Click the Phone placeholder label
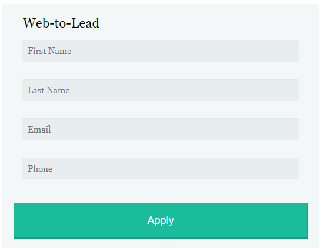The height and width of the screenshot is (248, 320). click(40, 169)
